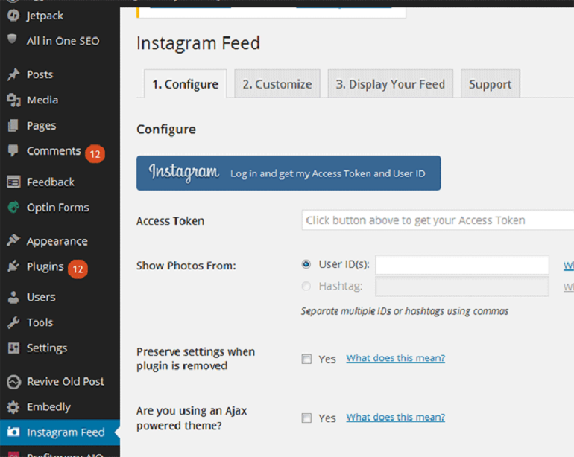The width and height of the screenshot is (574, 457).
Task: Click into the User ID(s) text field
Action: pyautogui.click(x=462, y=265)
